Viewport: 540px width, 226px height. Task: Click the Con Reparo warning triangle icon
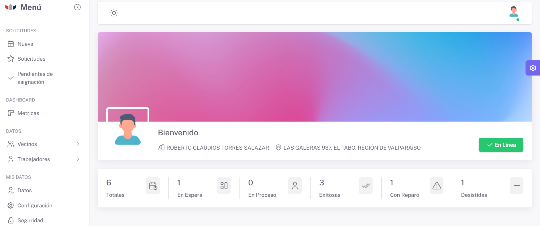[x=437, y=186]
